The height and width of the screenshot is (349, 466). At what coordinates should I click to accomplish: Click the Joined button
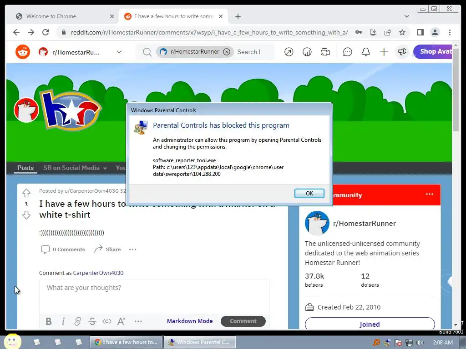tap(370, 324)
